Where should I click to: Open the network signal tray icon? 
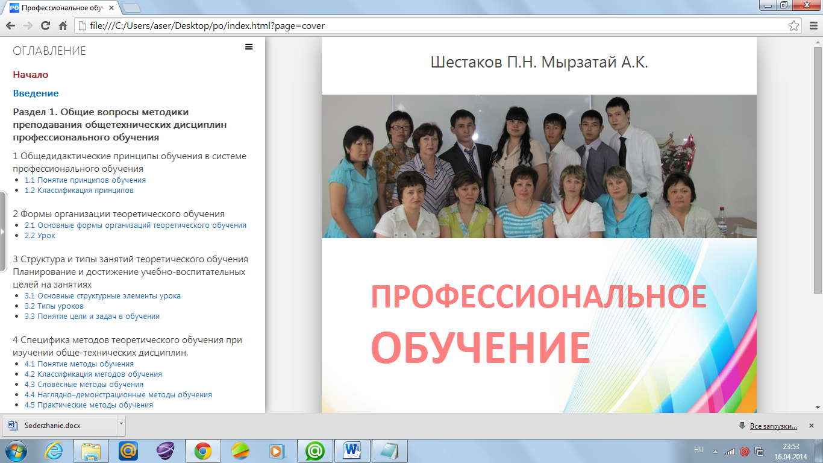(730, 451)
